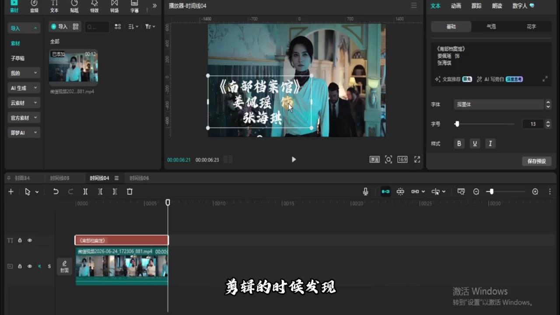Select the 素材 sidebar item
The height and width of the screenshot is (315, 560).
(x=16, y=43)
